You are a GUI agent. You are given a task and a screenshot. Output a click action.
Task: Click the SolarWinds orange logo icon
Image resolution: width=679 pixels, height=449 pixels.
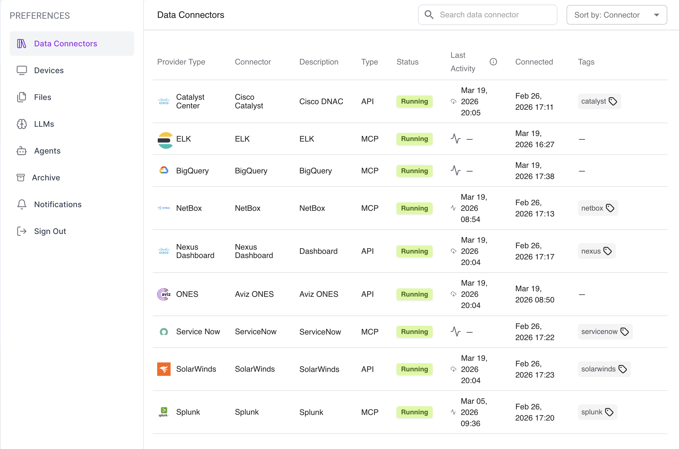(164, 369)
